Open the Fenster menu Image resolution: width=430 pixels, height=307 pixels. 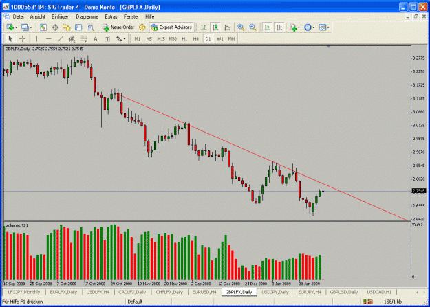click(131, 16)
